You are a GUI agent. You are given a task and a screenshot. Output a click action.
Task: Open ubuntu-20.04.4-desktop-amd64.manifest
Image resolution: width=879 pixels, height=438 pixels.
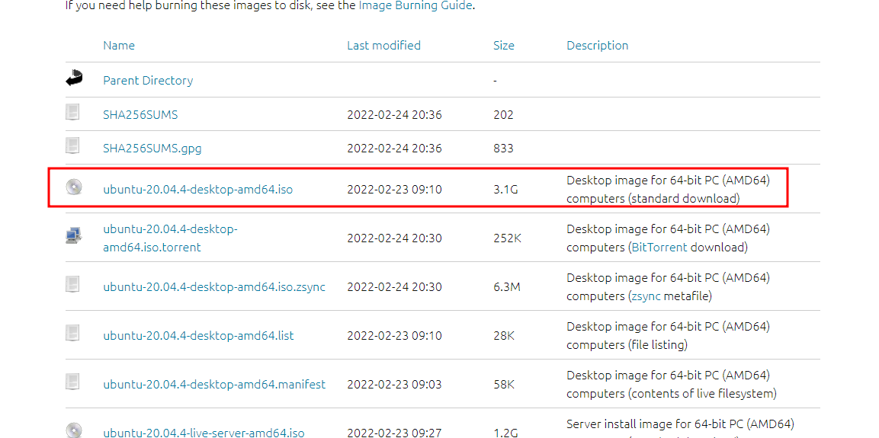pos(214,384)
